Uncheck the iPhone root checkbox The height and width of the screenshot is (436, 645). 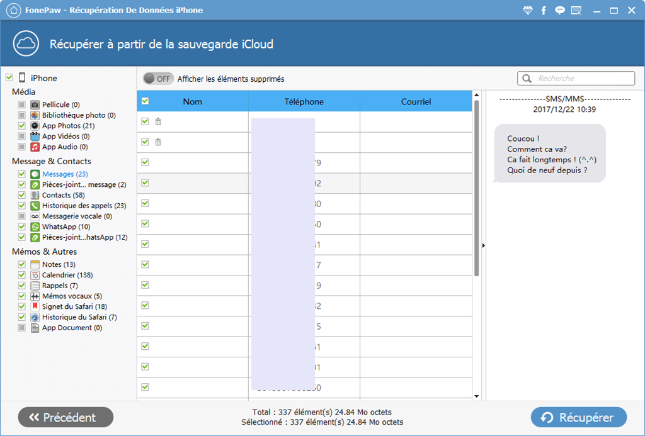pyautogui.click(x=9, y=77)
